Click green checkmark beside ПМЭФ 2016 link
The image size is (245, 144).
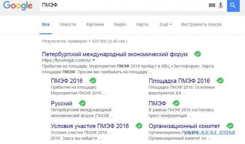[x=93, y=81]
